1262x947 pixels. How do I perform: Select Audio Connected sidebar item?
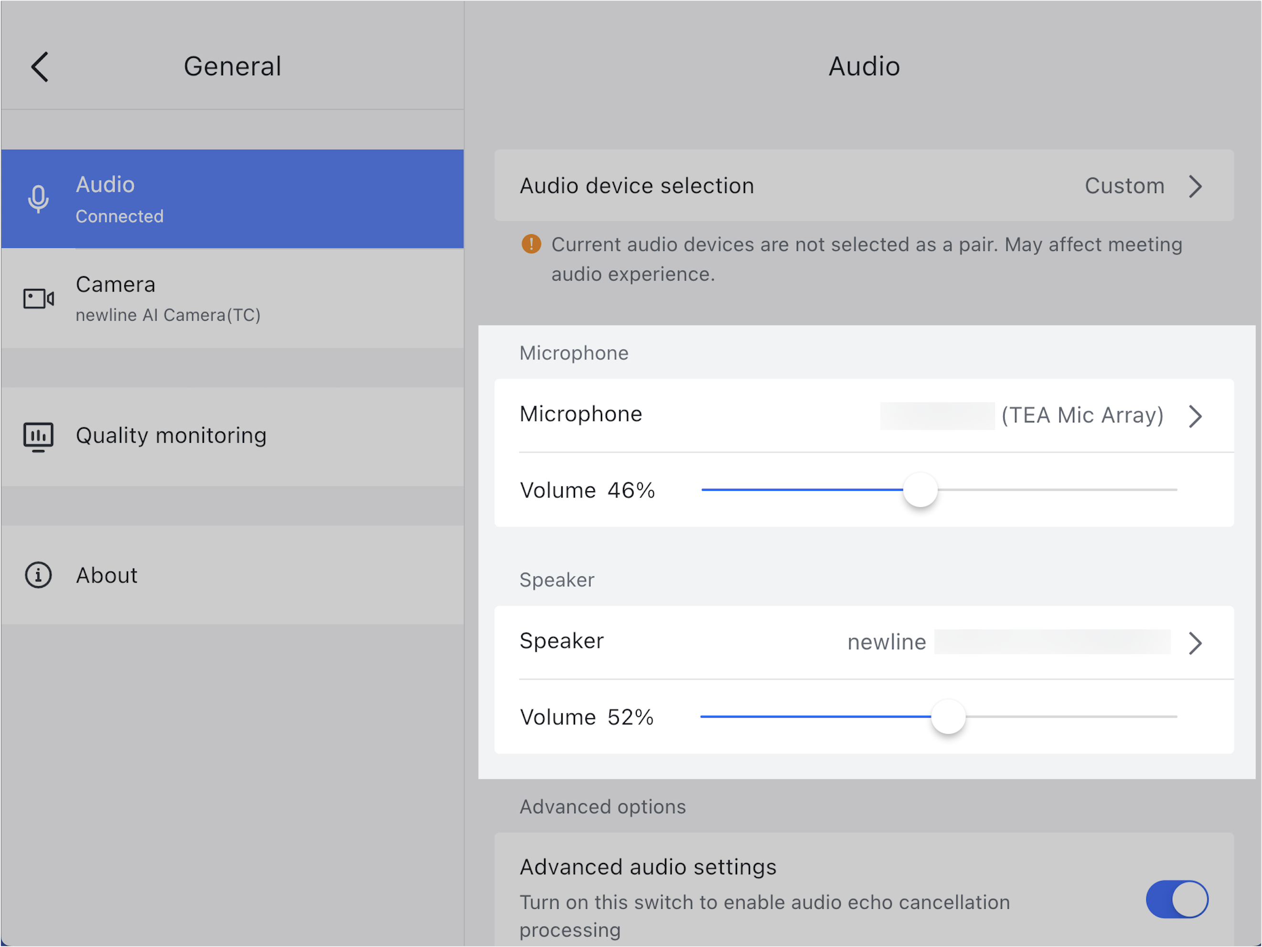coord(232,199)
